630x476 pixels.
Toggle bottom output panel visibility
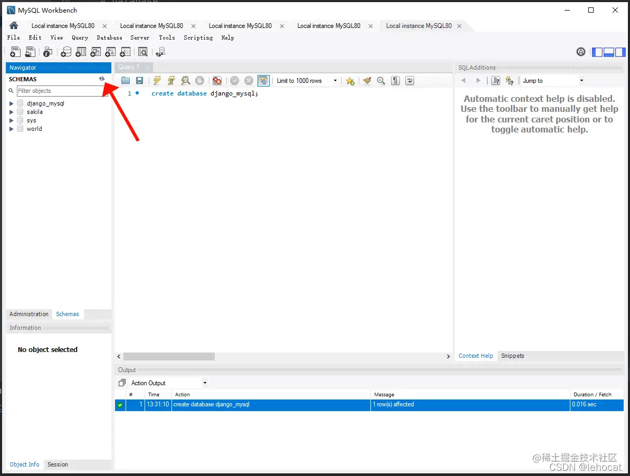pos(609,52)
